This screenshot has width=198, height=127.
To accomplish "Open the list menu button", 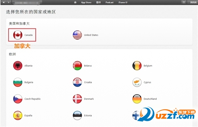I will (184, 2).
